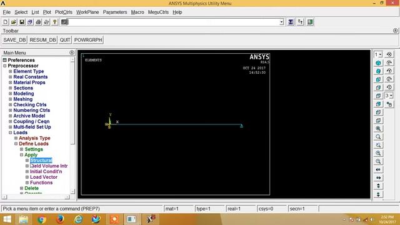Click the Pan Model Left icon
Viewport: 400px width, 225px height.
[378, 169]
